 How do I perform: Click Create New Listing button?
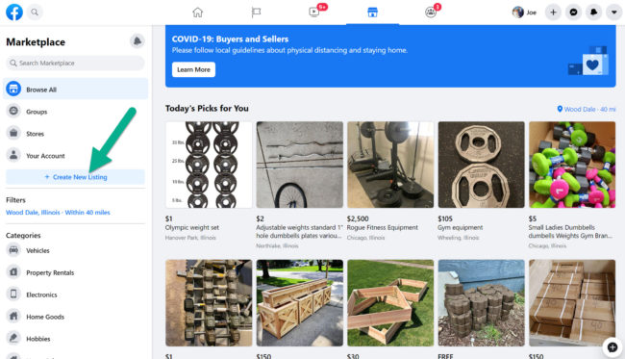[75, 177]
